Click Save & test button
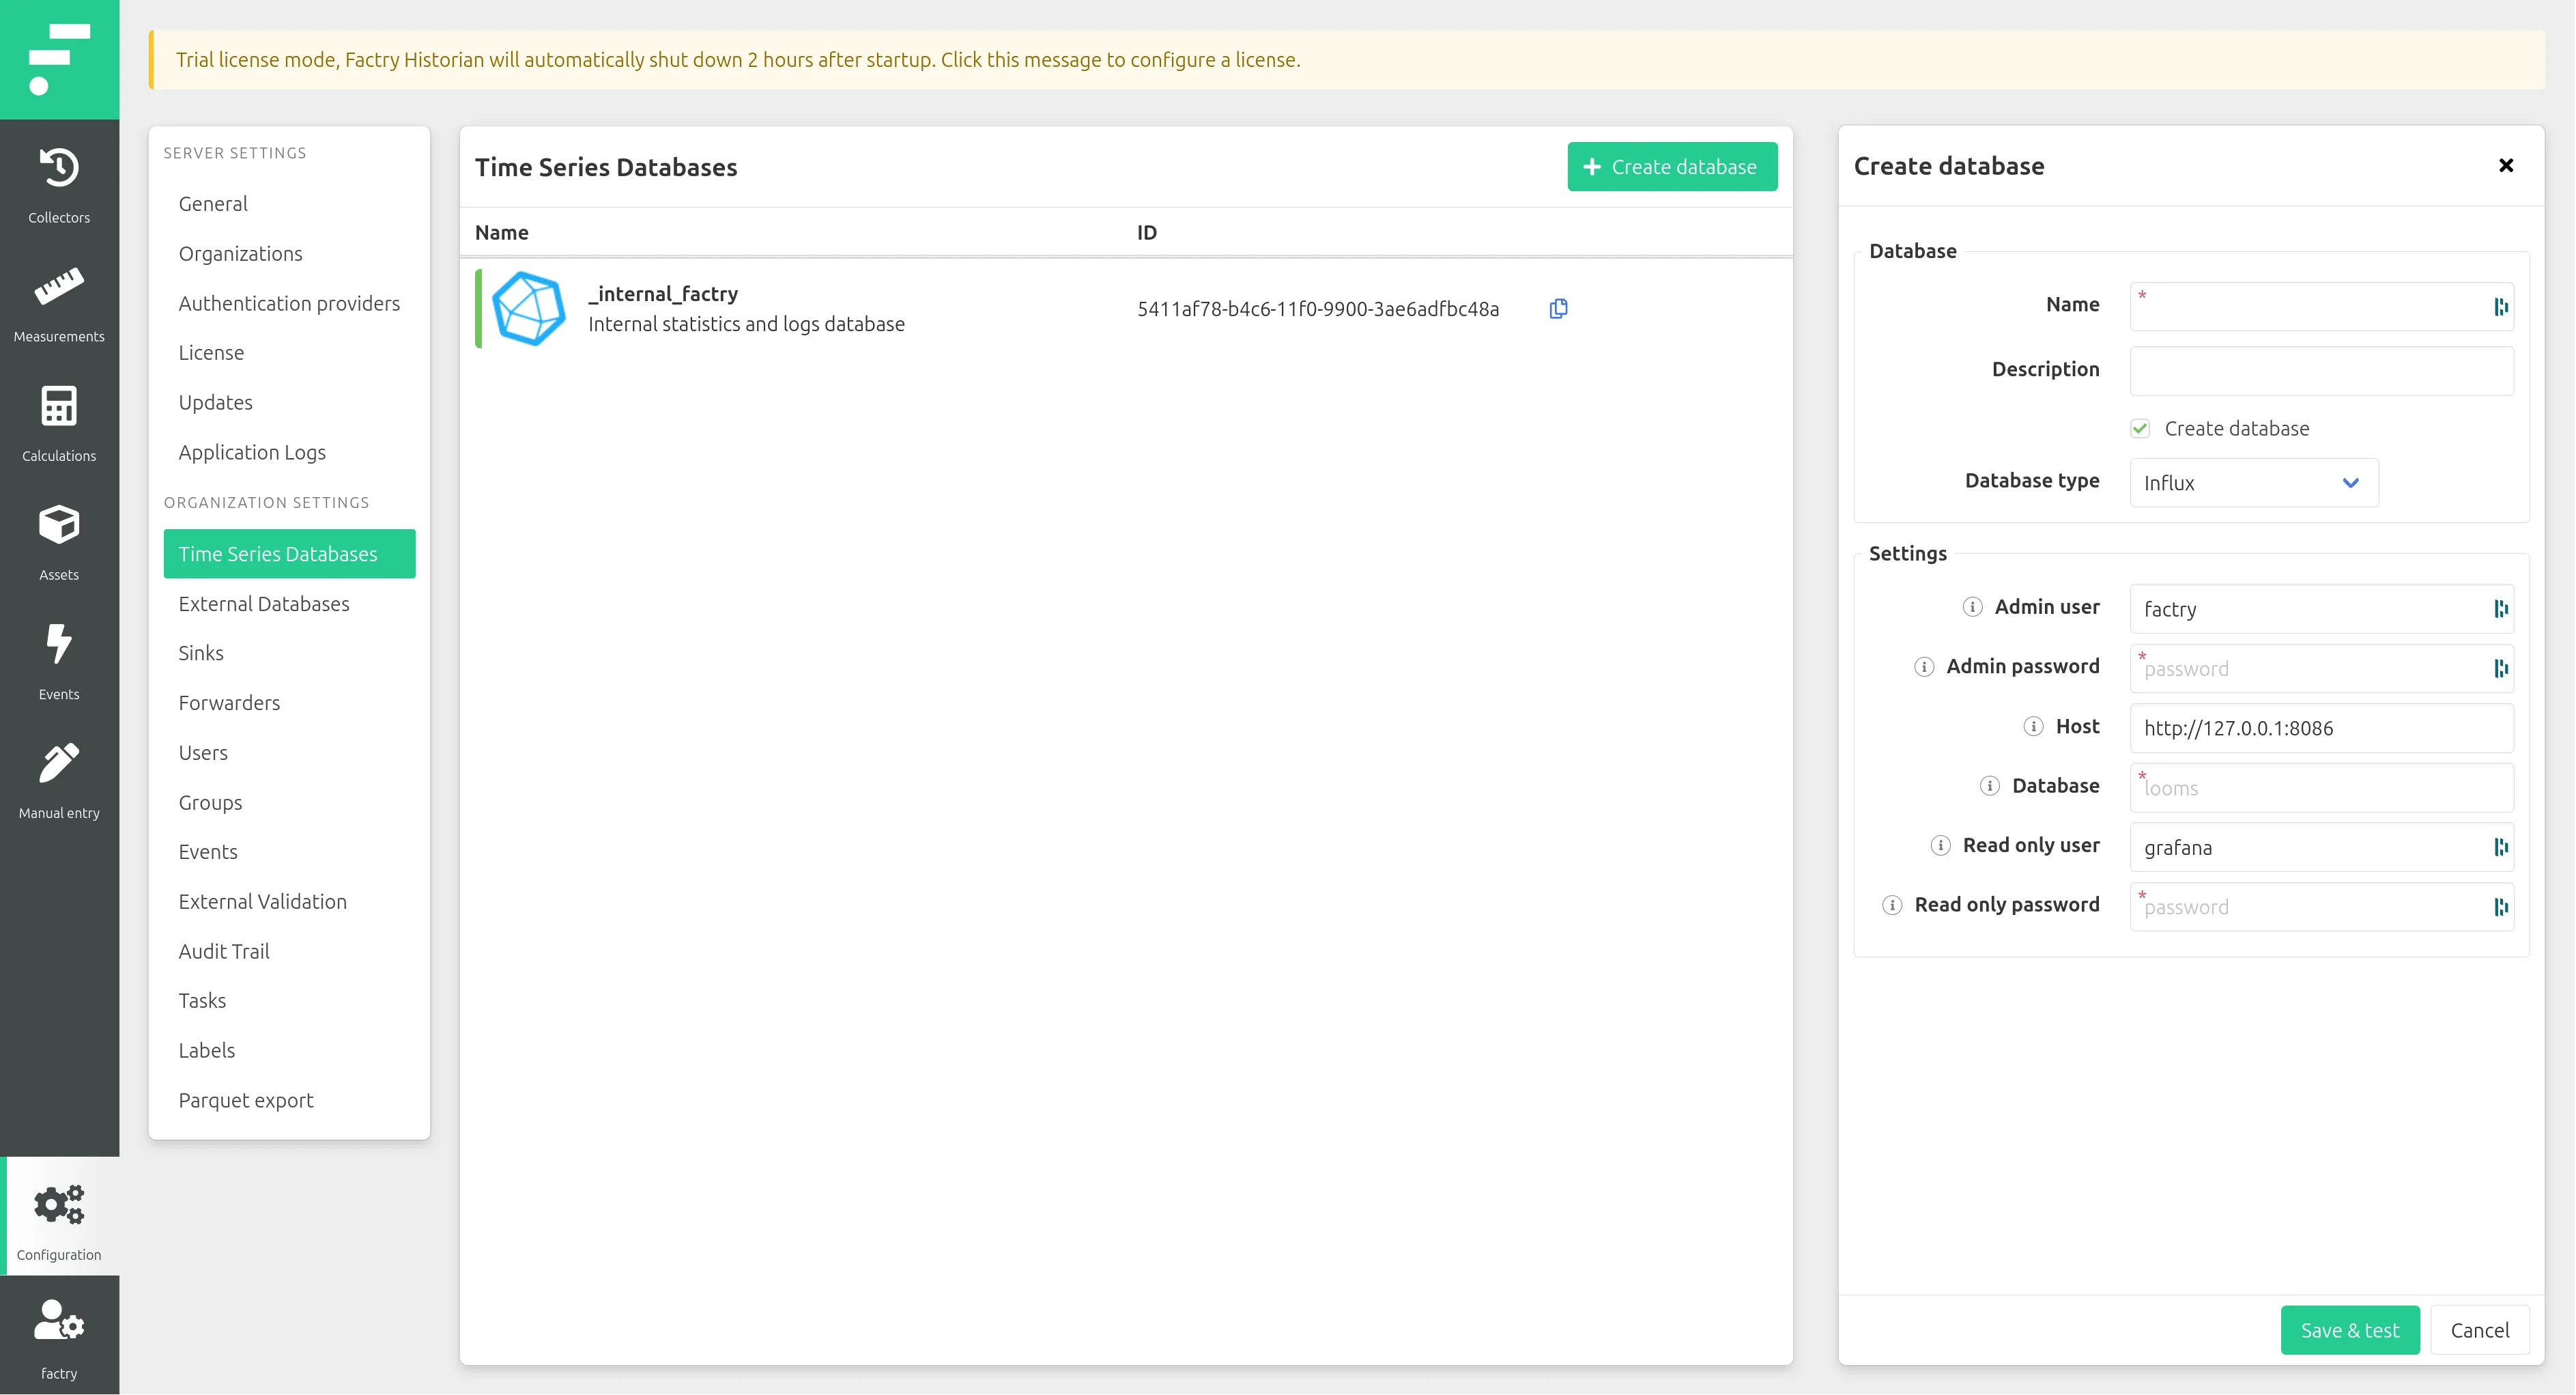Image resolution: width=2576 pixels, height=1395 pixels. click(x=2350, y=1330)
